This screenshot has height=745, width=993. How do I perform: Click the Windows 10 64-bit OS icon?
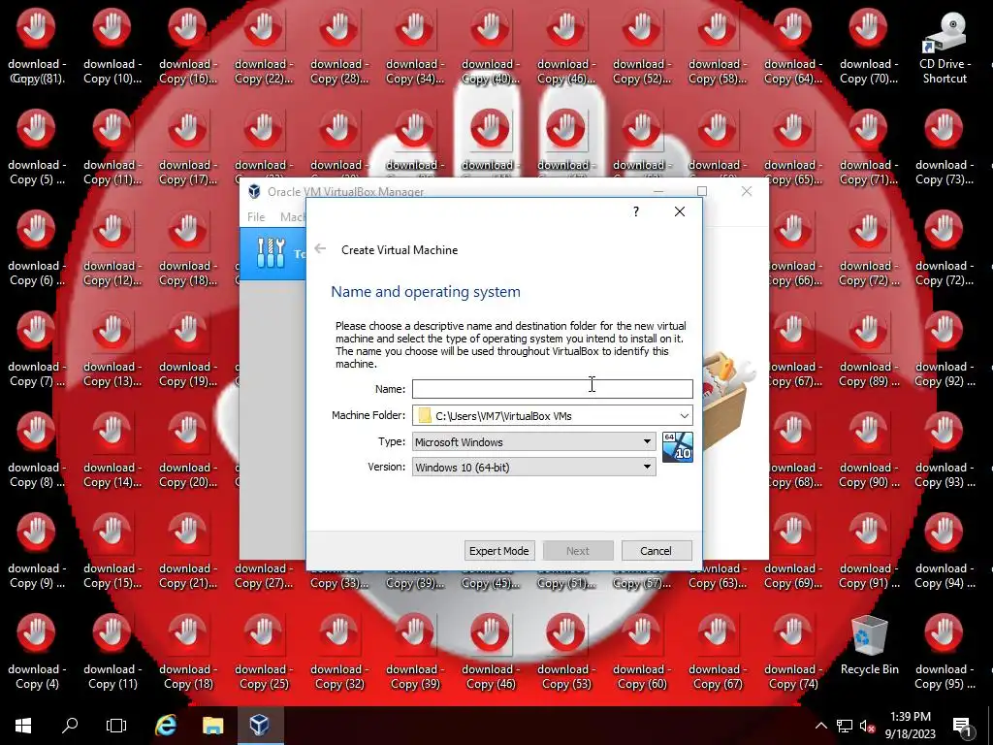678,446
